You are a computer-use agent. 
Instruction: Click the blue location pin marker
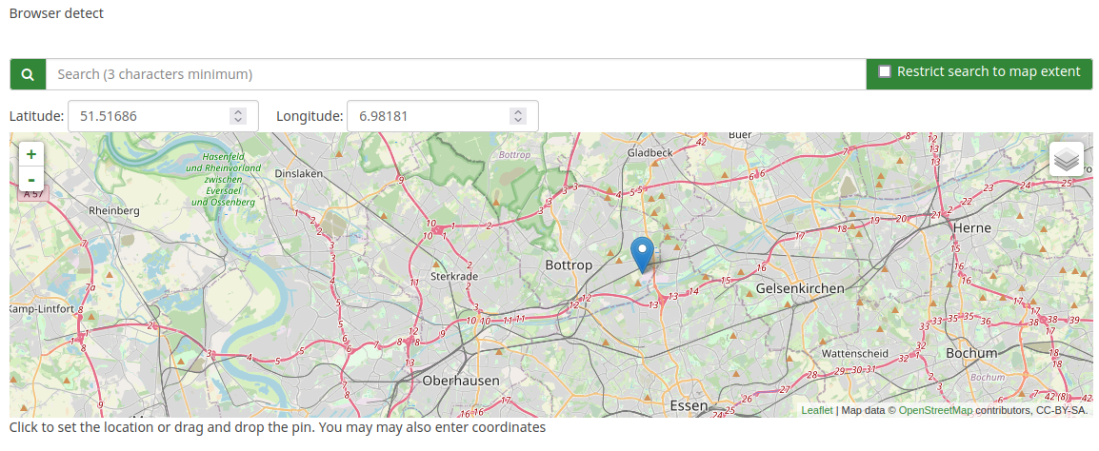pyautogui.click(x=643, y=253)
